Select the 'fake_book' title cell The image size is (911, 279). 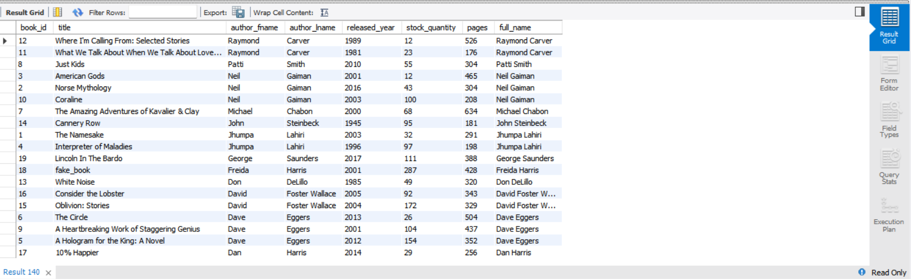139,170
